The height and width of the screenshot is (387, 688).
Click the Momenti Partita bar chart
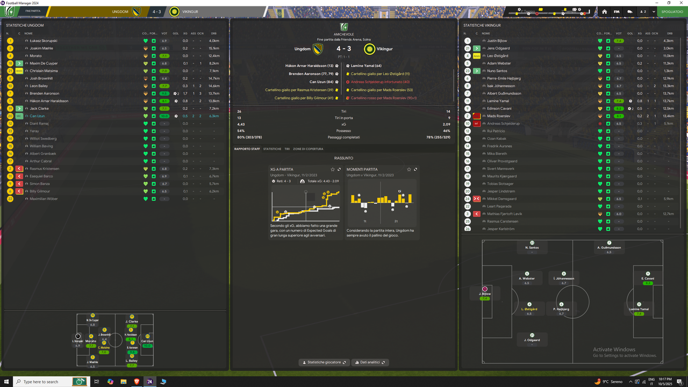point(381,203)
